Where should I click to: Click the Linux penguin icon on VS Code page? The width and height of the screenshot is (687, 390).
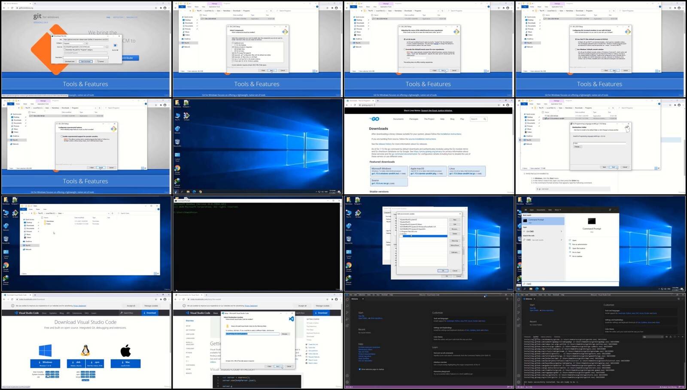pyautogui.click(x=85, y=351)
